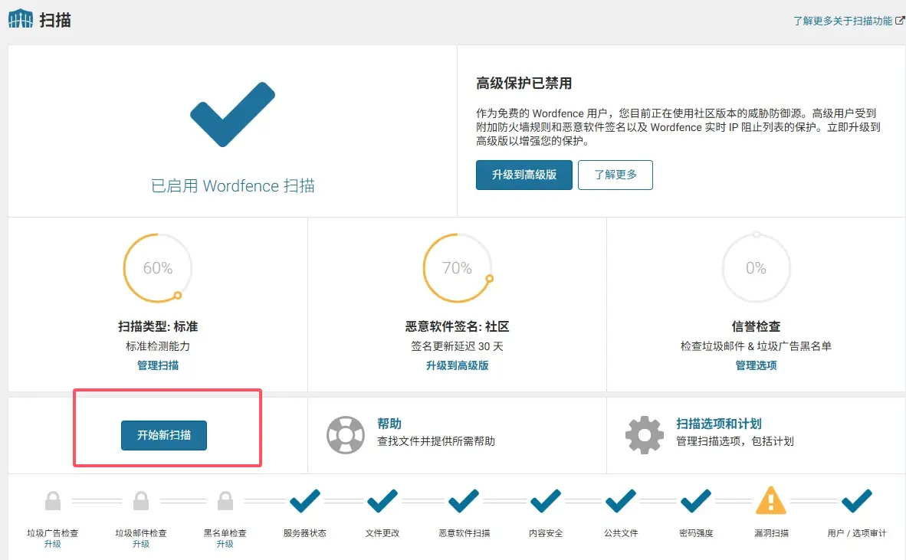The height and width of the screenshot is (560, 906).
Task: Click the 扫描 page title
Action: pos(55,20)
